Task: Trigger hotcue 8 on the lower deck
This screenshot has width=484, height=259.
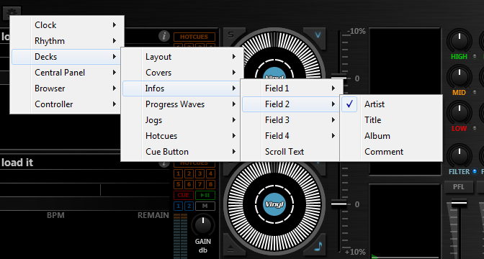Action: pyautogui.click(x=210, y=184)
